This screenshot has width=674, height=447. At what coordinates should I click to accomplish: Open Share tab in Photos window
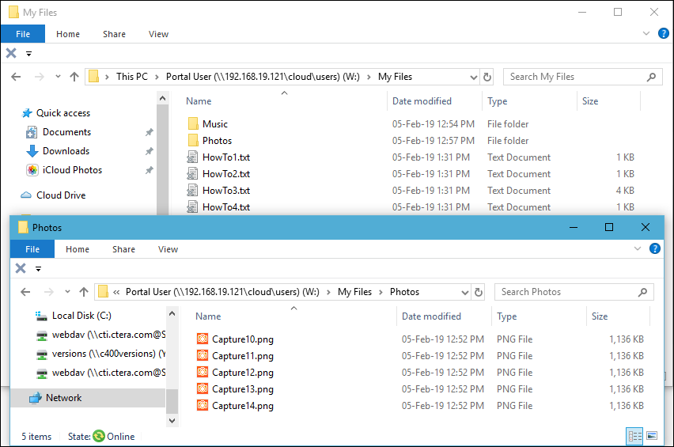[x=123, y=249]
